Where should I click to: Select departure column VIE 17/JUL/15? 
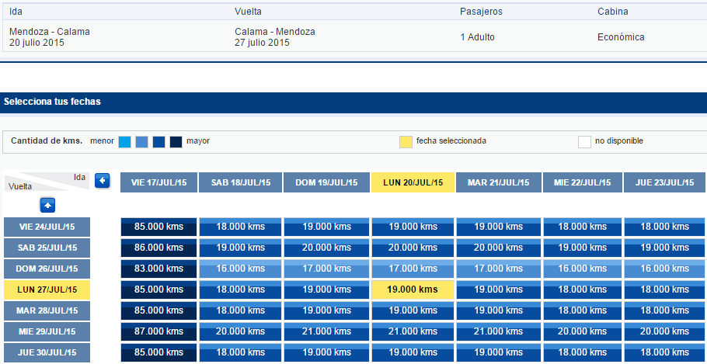tap(158, 182)
